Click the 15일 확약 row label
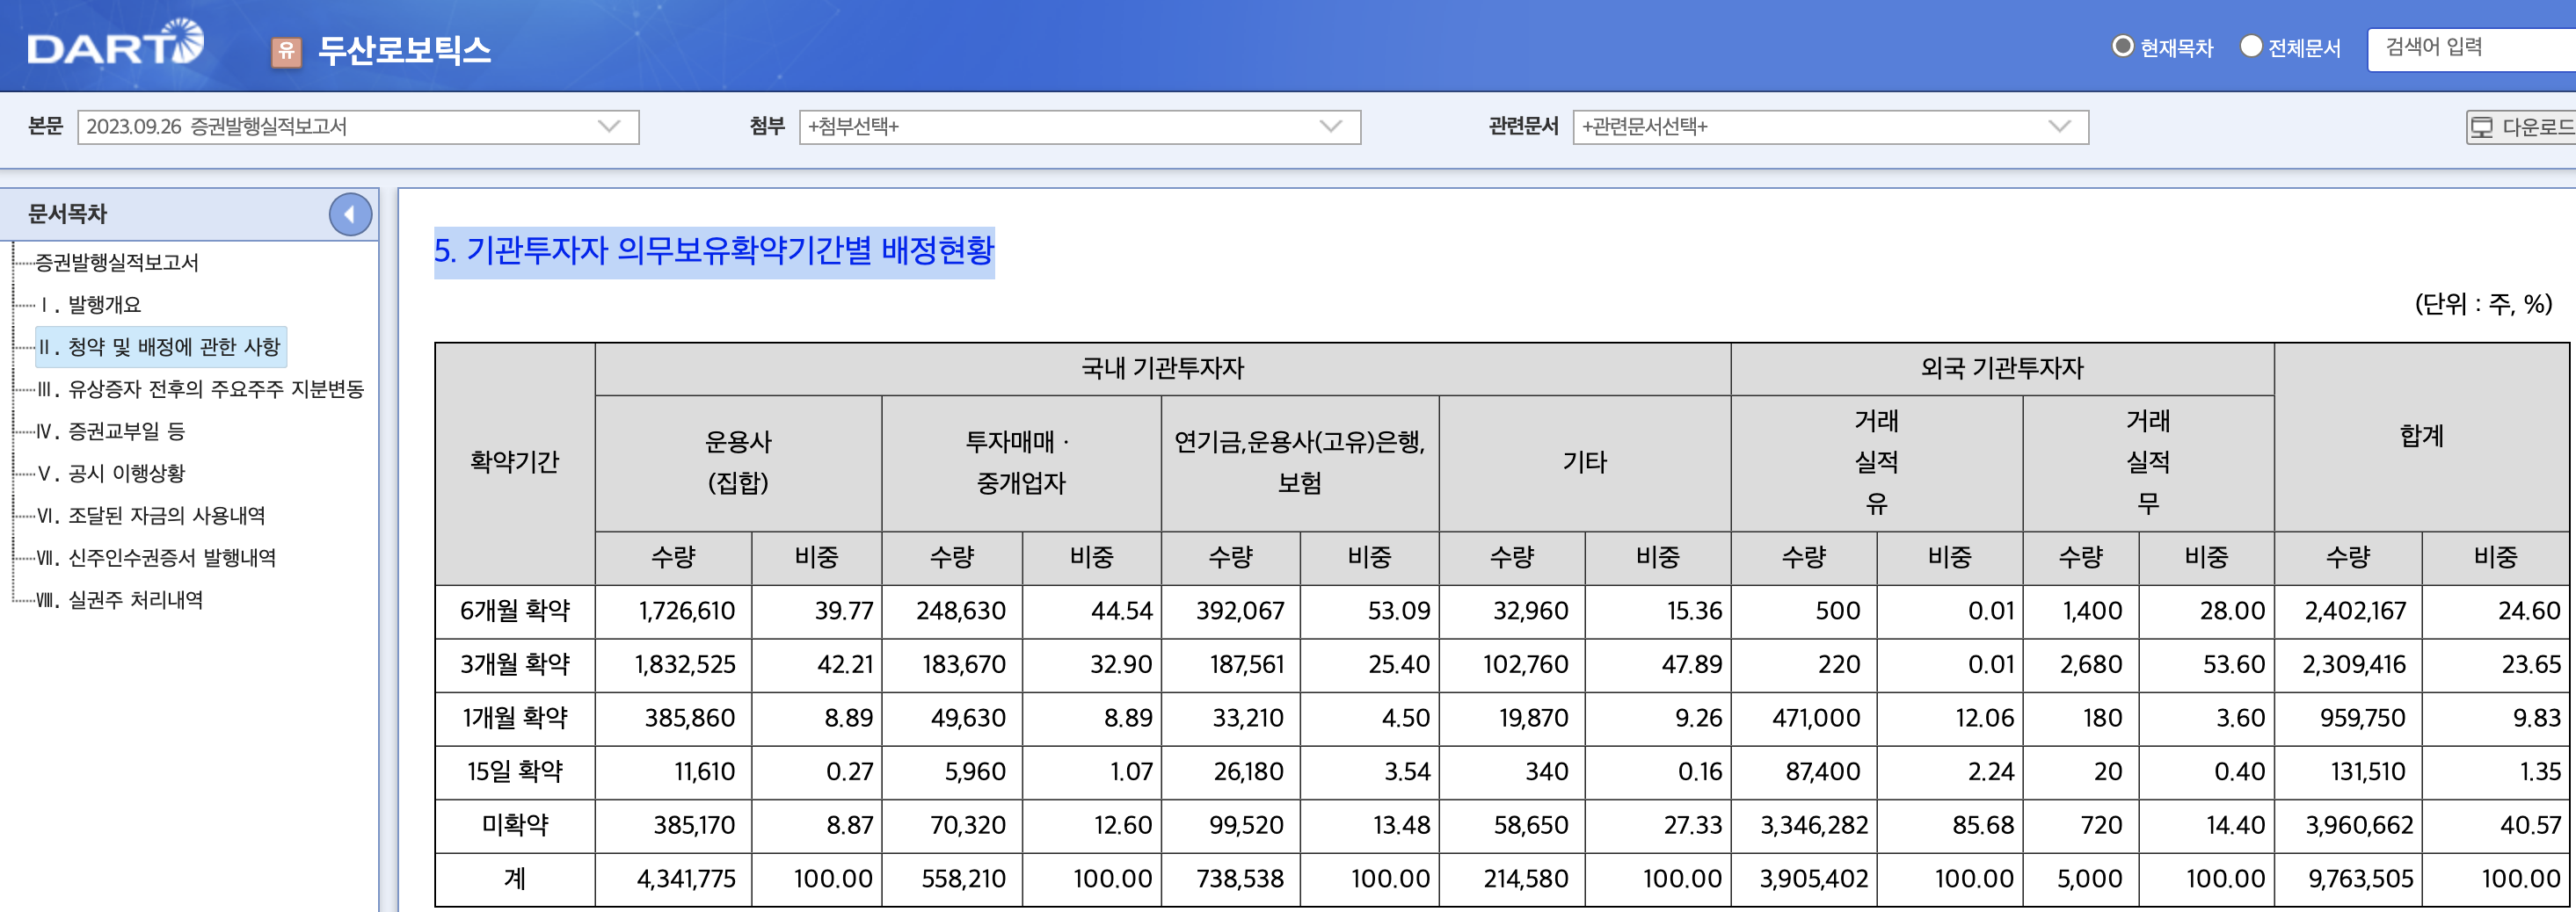The height and width of the screenshot is (912, 2576). (515, 772)
